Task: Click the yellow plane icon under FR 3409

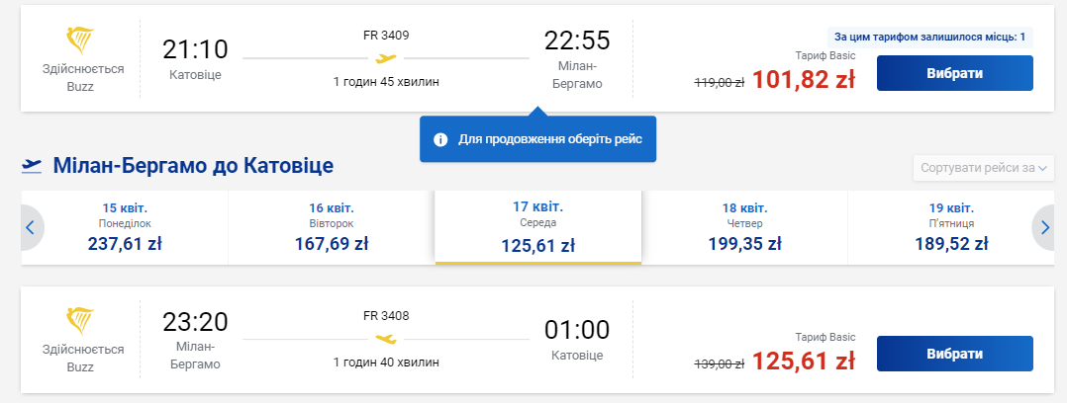Action: click(386, 58)
